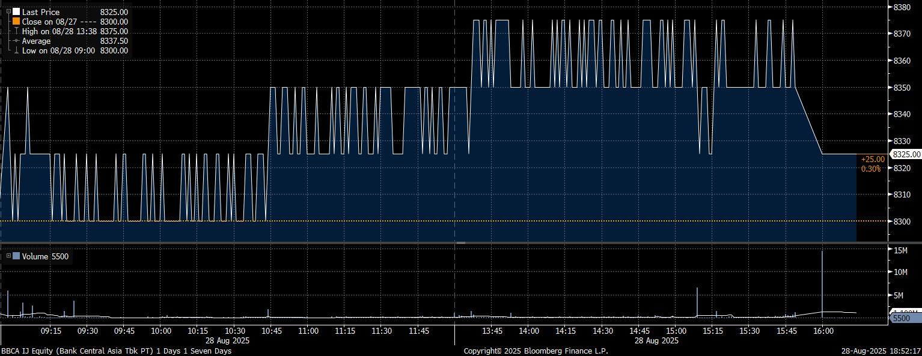
Task: Click the 8325.00 last price axis tag
Action: point(906,154)
